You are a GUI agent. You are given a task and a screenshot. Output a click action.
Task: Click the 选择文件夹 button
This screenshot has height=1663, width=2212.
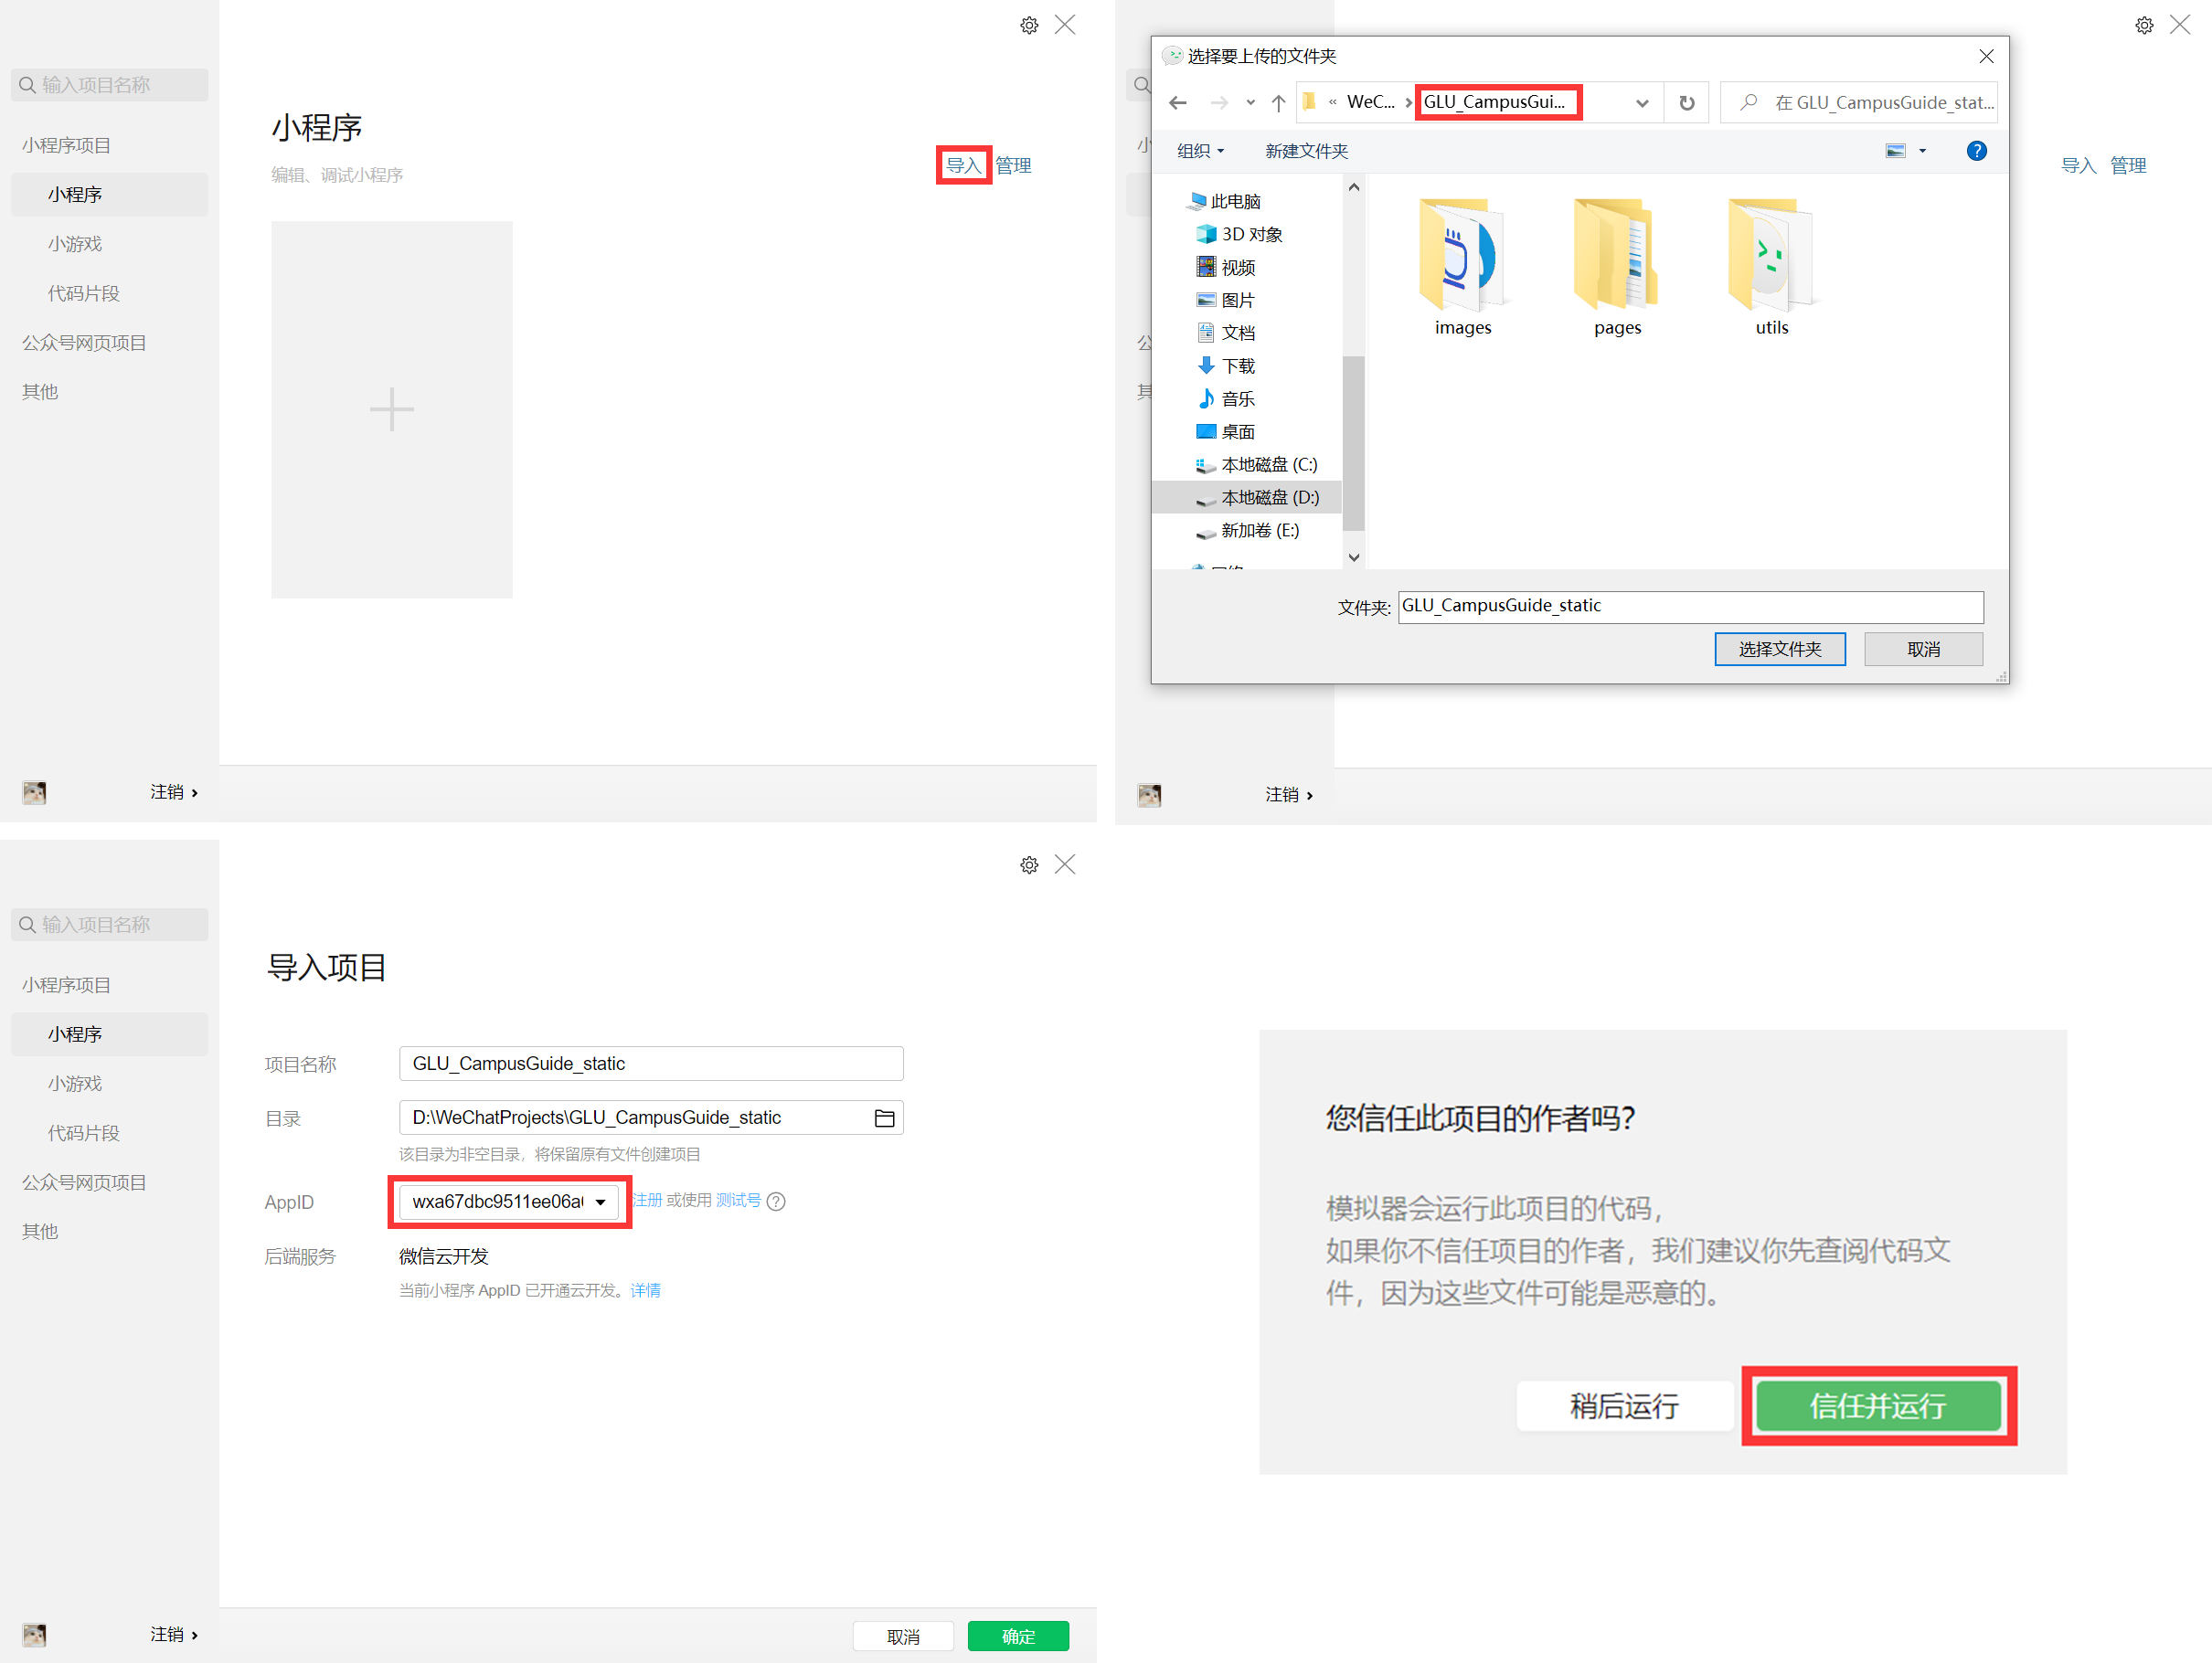1779,650
